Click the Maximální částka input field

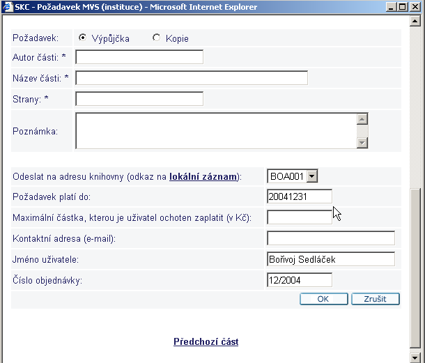(x=300, y=217)
